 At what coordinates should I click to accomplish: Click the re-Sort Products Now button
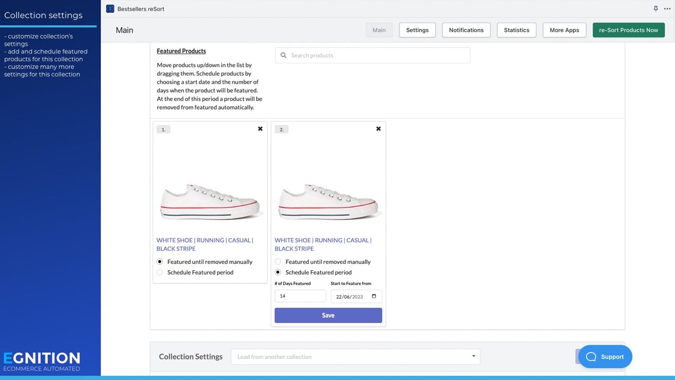coord(629,30)
